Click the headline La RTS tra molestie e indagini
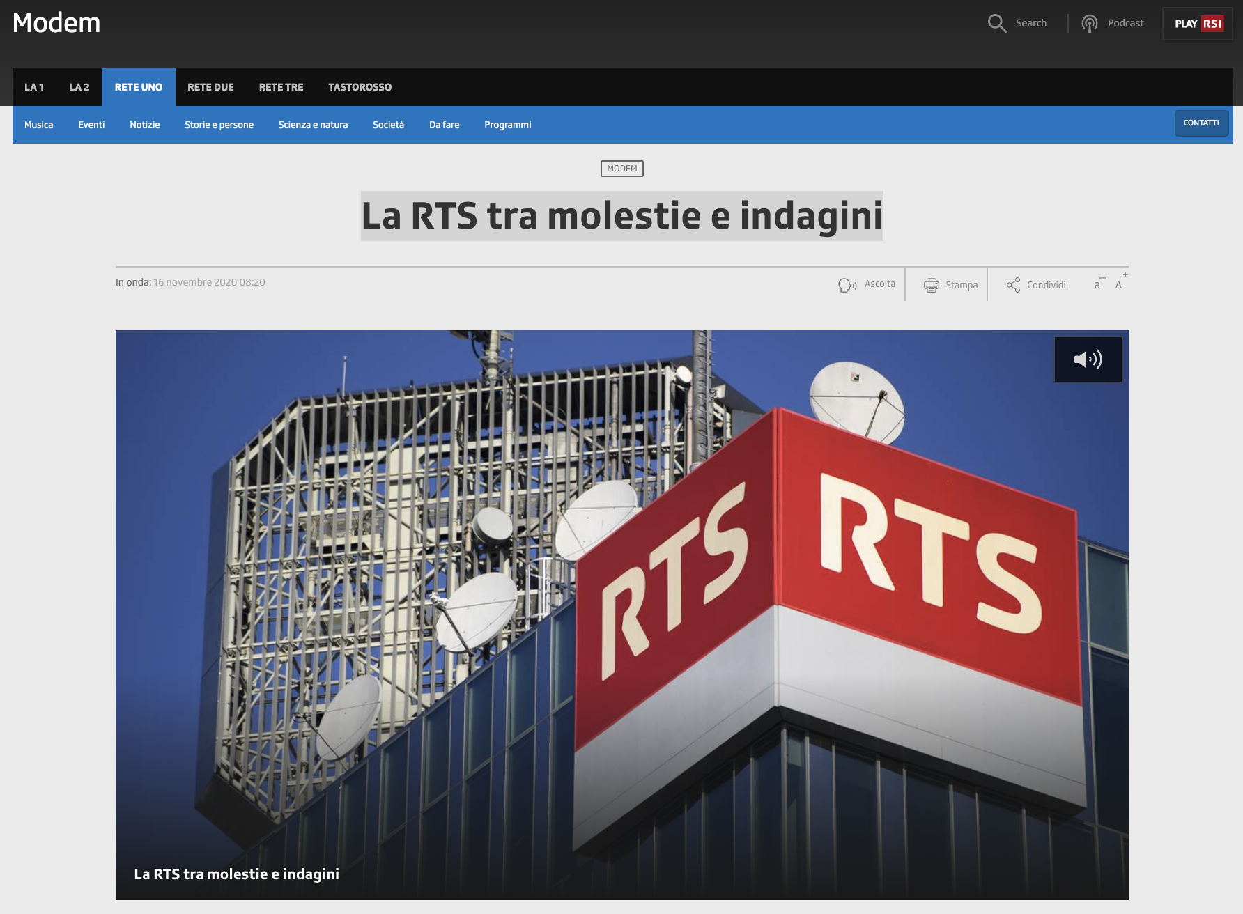Viewport: 1243px width, 914px height. [x=622, y=216]
